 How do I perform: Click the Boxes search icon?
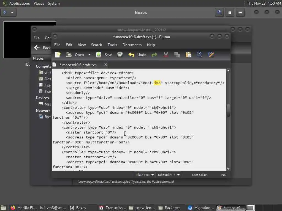point(219,12)
